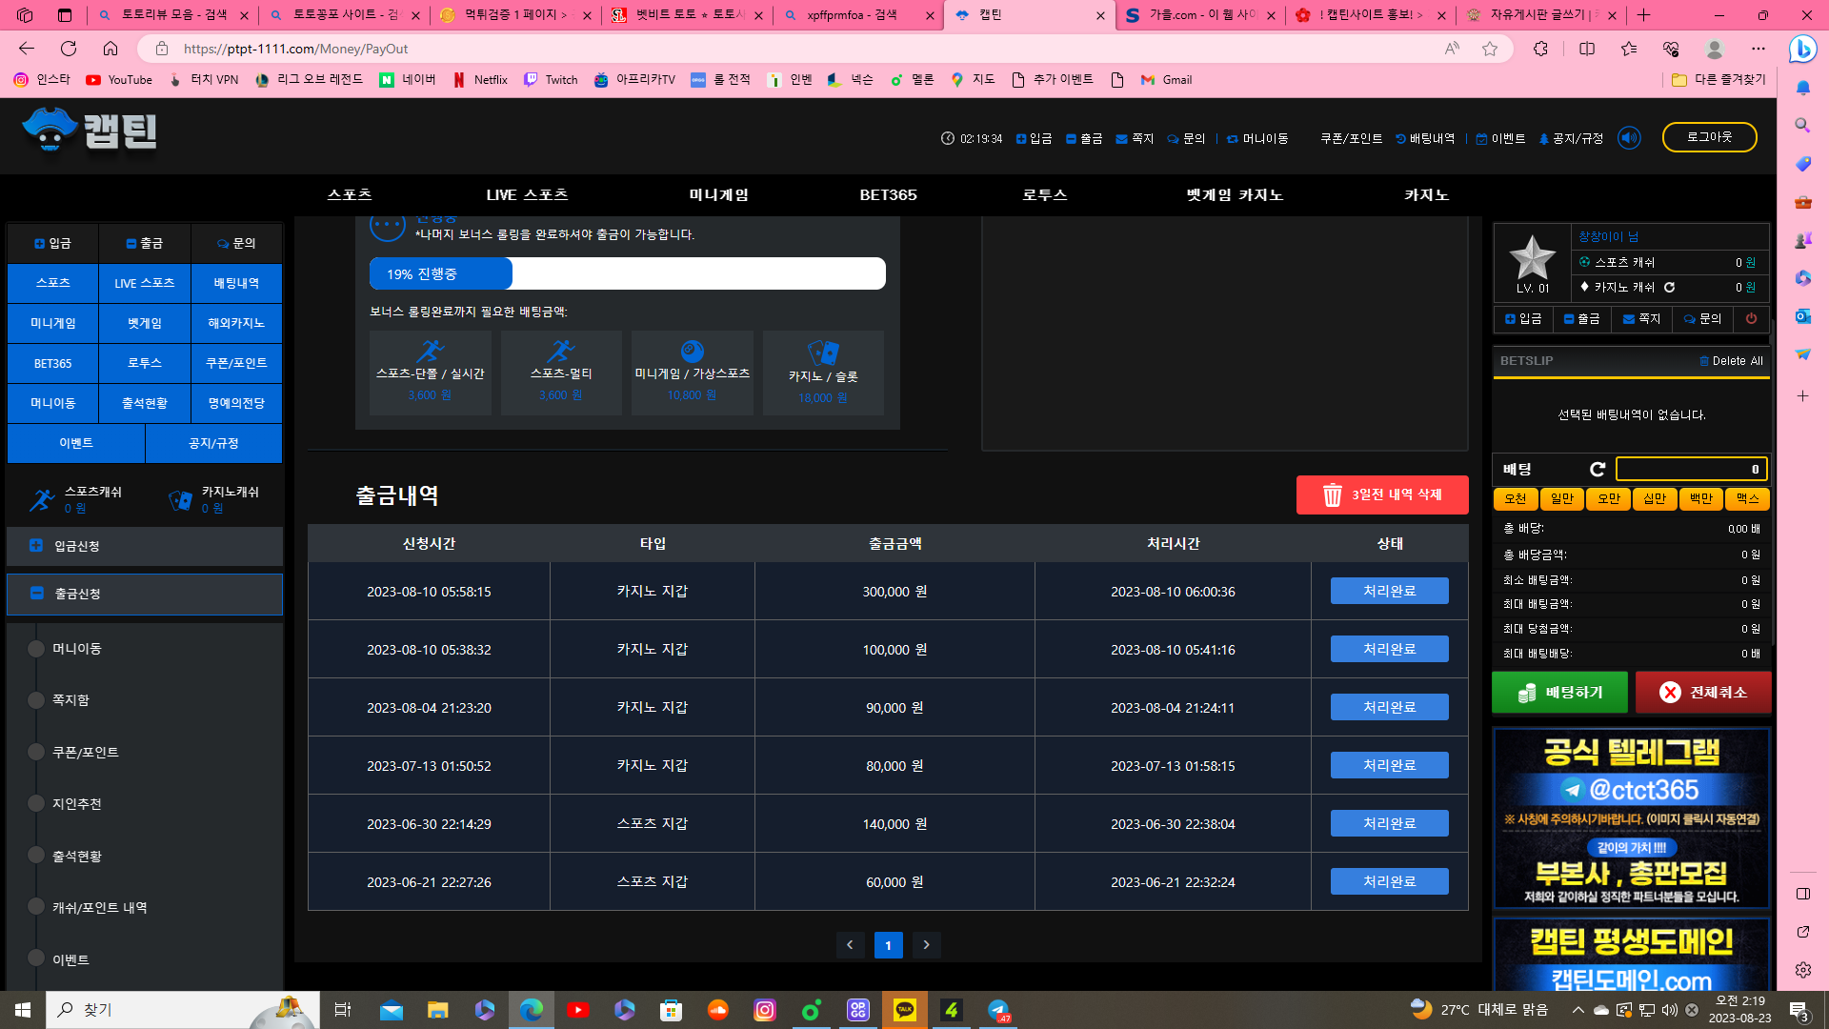The width and height of the screenshot is (1829, 1029).
Task: Click the LV. 01 star level icon
Action: (x=1532, y=263)
